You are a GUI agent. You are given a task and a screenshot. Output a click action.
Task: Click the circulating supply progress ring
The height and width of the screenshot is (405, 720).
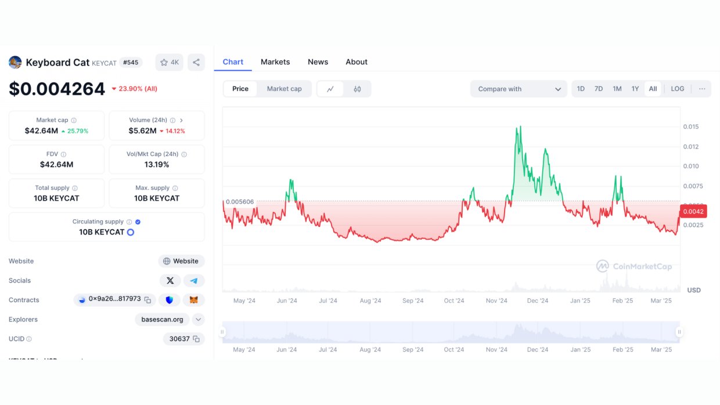pyautogui.click(x=131, y=232)
